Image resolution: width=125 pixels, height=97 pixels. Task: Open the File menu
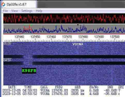(5, 11)
